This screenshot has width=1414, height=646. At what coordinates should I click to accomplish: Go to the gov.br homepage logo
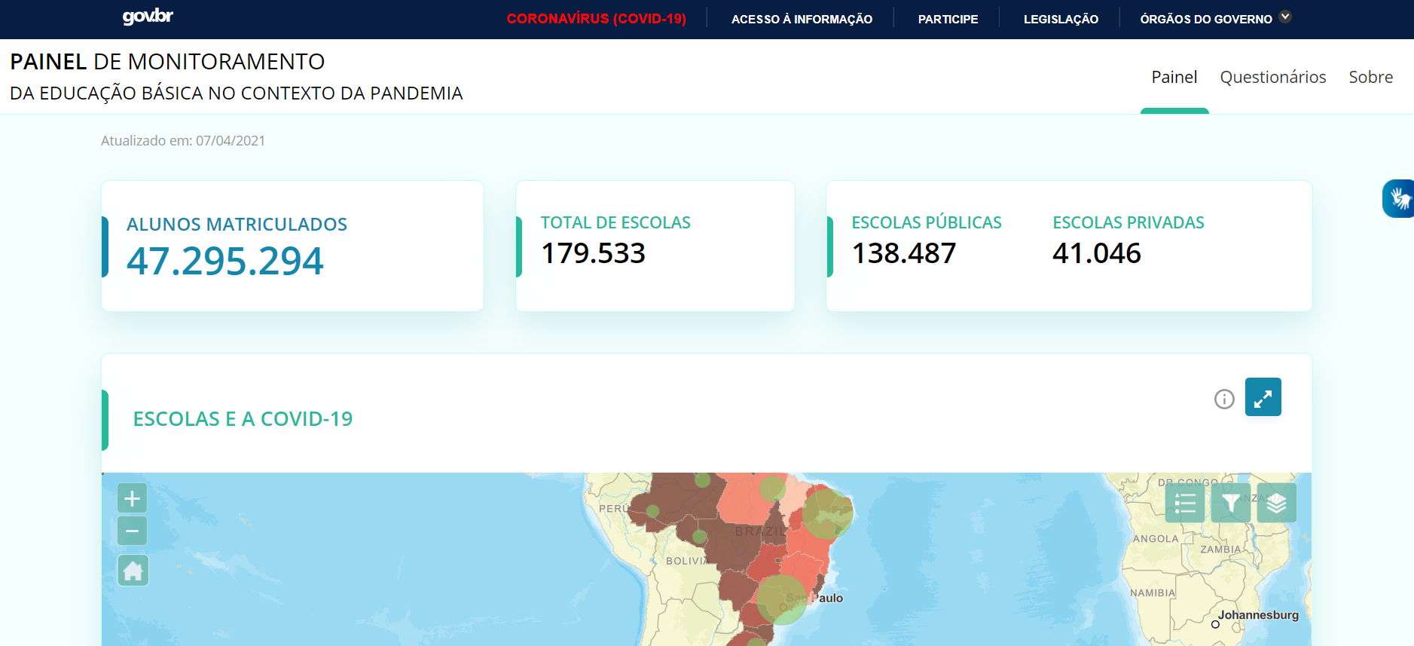pyautogui.click(x=148, y=17)
